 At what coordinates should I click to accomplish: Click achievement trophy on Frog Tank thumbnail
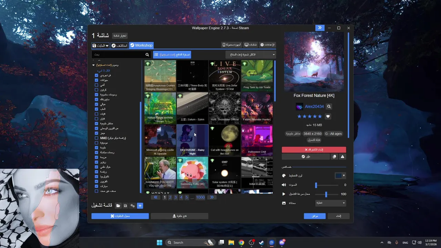[244, 64]
